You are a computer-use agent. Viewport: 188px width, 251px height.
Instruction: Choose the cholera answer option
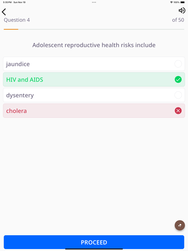94,111
